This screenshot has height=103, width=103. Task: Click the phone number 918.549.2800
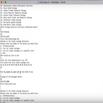click(x=5, y=81)
